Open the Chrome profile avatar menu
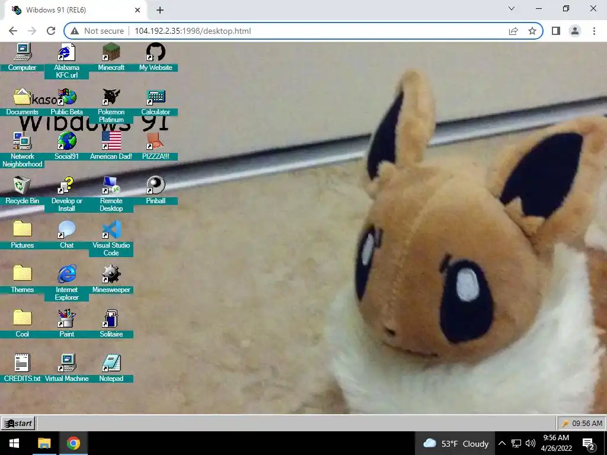The width and height of the screenshot is (607, 455). click(575, 31)
